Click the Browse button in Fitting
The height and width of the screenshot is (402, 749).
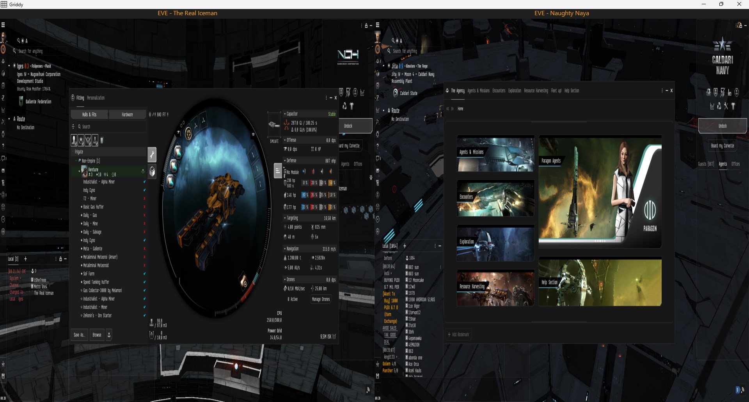pos(97,335)
